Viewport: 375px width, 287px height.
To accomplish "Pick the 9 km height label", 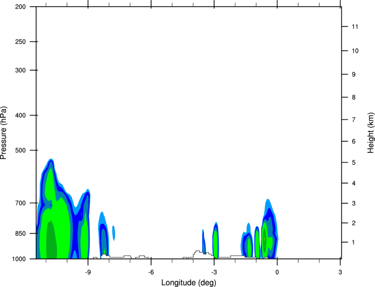I will pyautogui.click(x=353, y=75).
